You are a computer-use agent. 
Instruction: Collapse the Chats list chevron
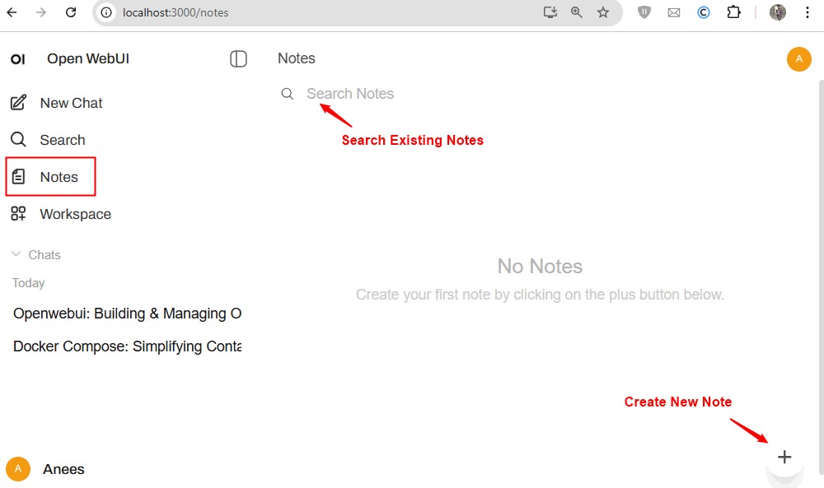pos(16,255)
